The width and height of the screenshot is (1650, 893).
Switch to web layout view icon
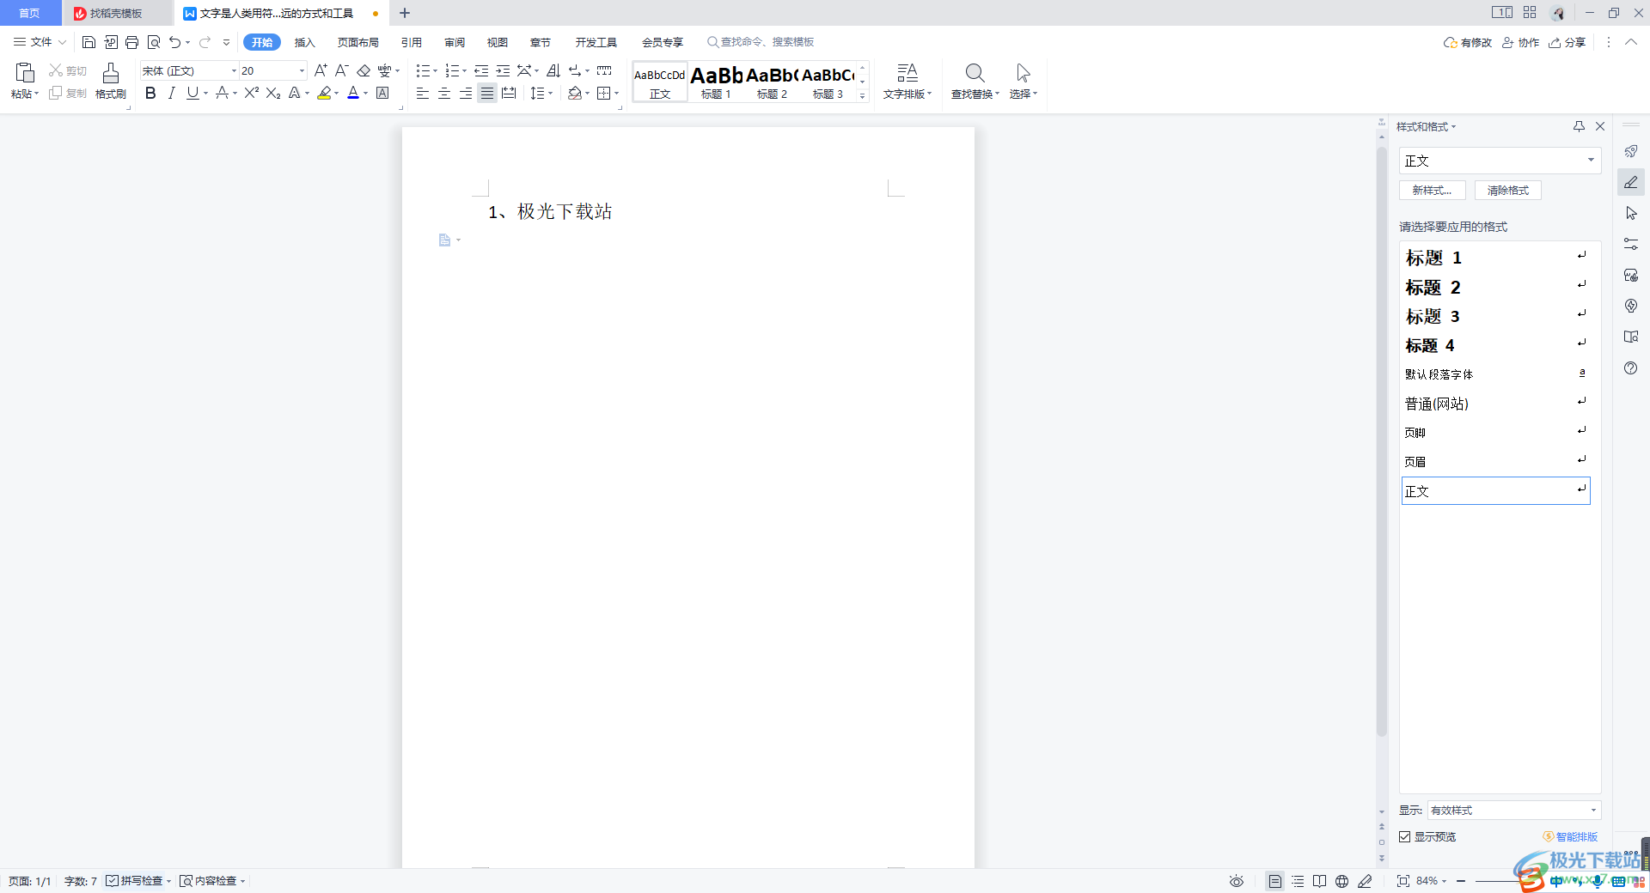click(x=1341, y=881)
